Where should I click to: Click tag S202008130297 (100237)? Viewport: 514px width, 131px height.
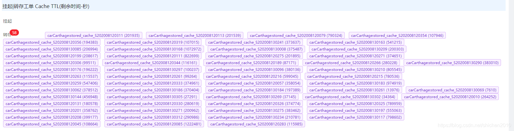pyautogui.click(x=153, y=70)
